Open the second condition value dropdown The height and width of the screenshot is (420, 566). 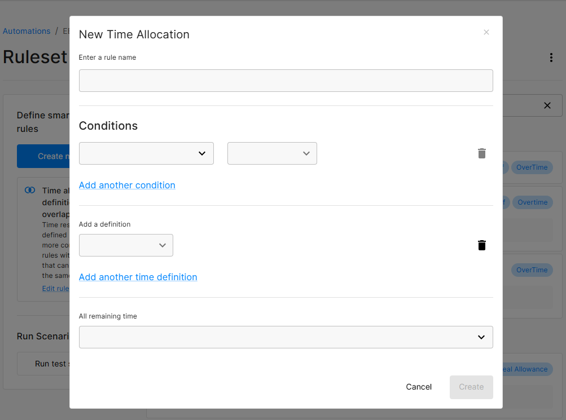[272, 153]
